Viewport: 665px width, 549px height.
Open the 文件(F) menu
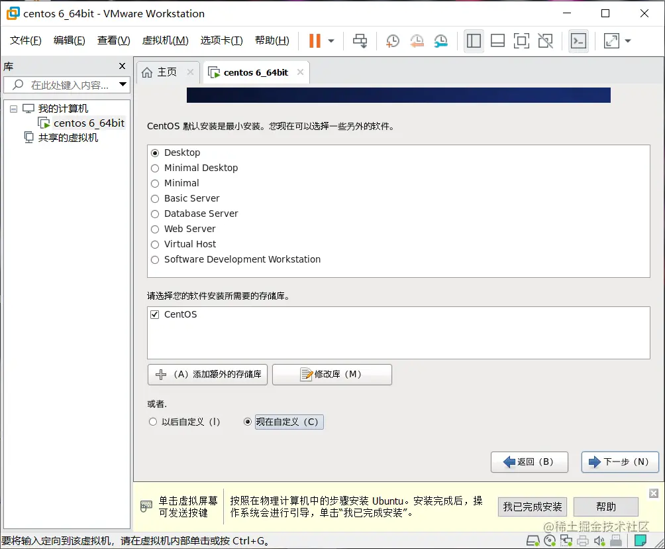(x=25, y=40)
